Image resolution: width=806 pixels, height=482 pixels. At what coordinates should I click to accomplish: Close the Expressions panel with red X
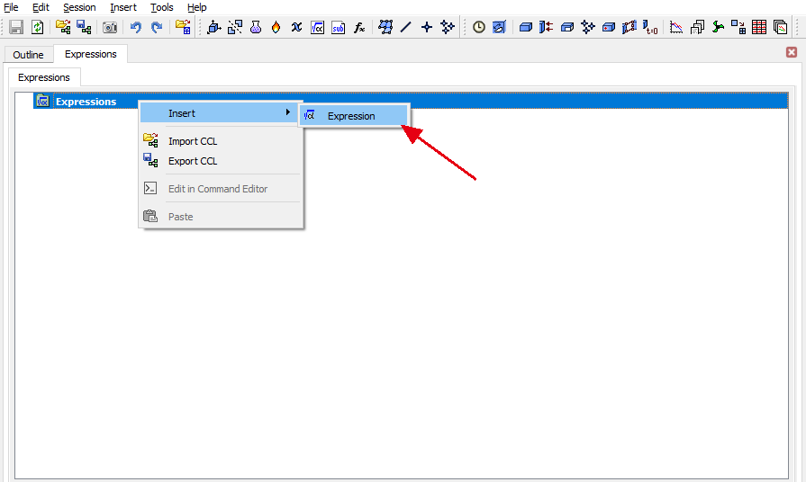pyautogui.click(x=792, y=52)
